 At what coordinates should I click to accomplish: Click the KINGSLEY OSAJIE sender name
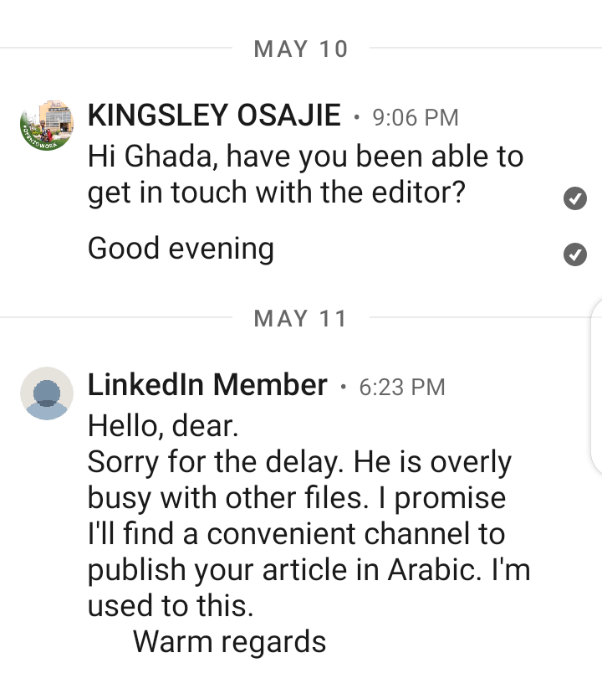[x=214, y=116]
